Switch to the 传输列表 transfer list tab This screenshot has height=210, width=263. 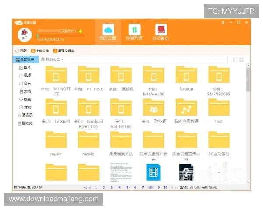(134, 32)
